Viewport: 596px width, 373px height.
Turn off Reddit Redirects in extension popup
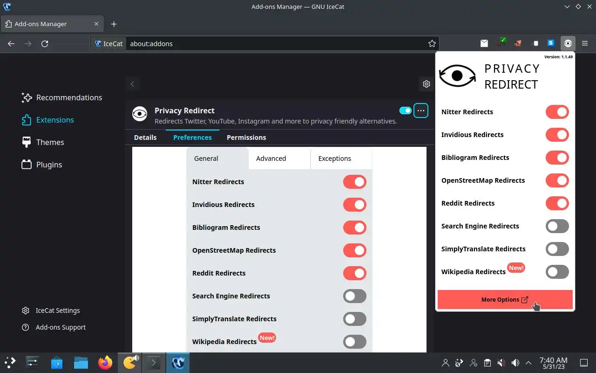pyautogui.click(x=557, y=203)
